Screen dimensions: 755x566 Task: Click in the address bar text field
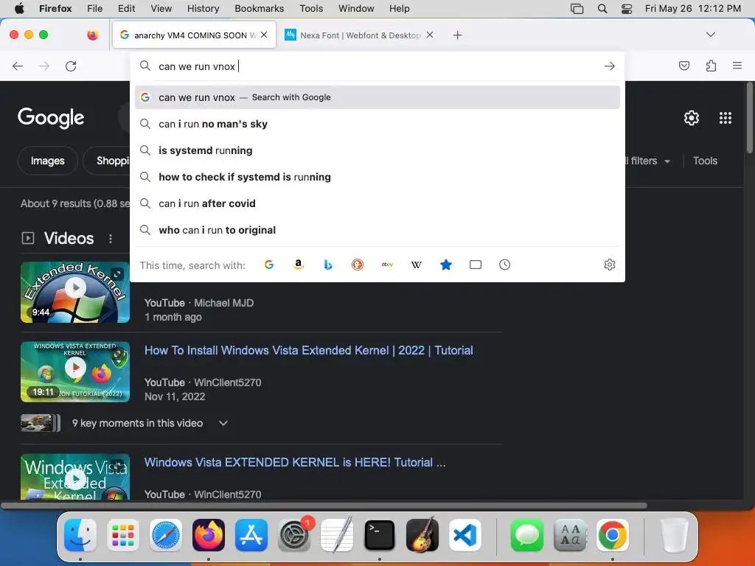377,66
